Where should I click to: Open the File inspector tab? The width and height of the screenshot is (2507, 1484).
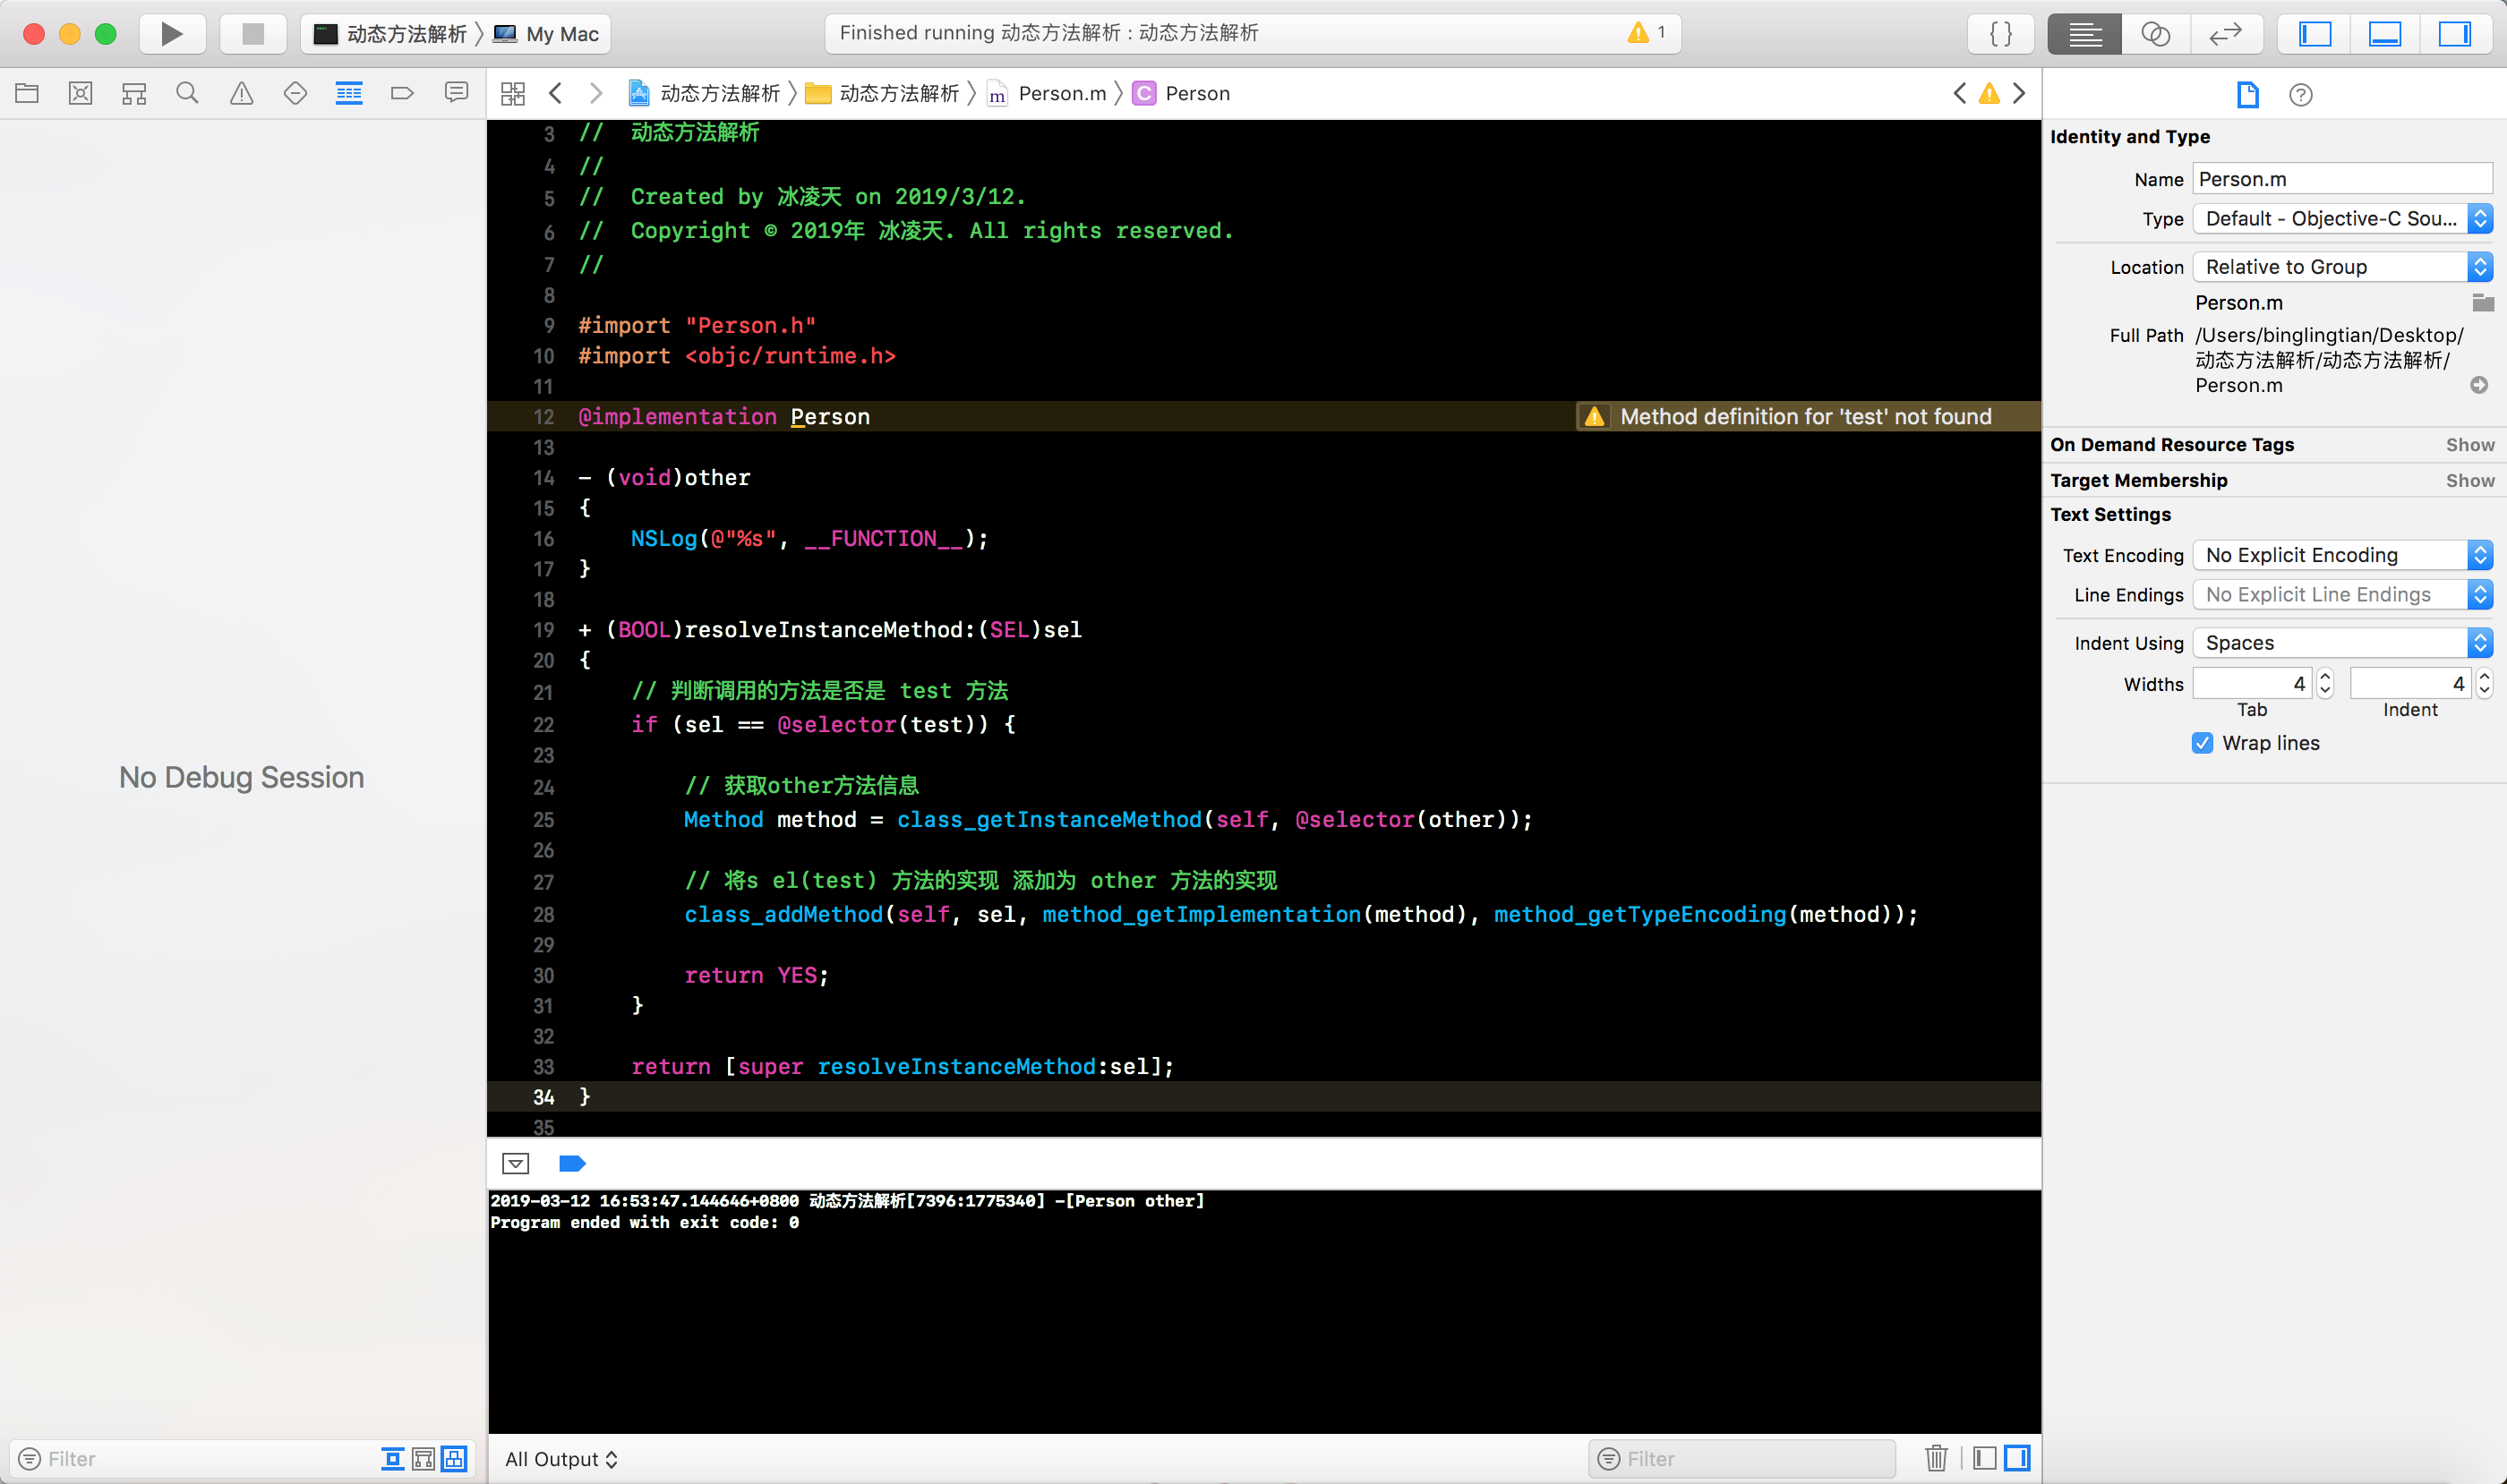(2246, 95)
